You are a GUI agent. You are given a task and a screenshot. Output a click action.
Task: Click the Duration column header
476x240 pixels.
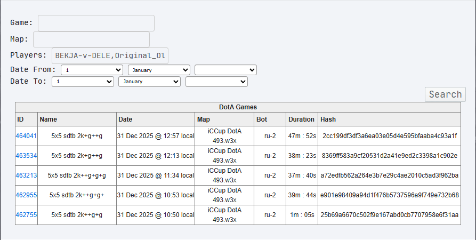[x=301, y=119]
